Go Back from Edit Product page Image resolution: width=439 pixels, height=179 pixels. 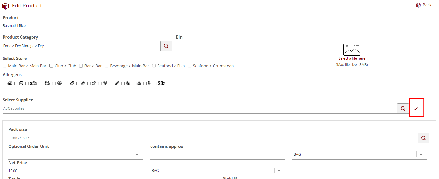point(424,5)
